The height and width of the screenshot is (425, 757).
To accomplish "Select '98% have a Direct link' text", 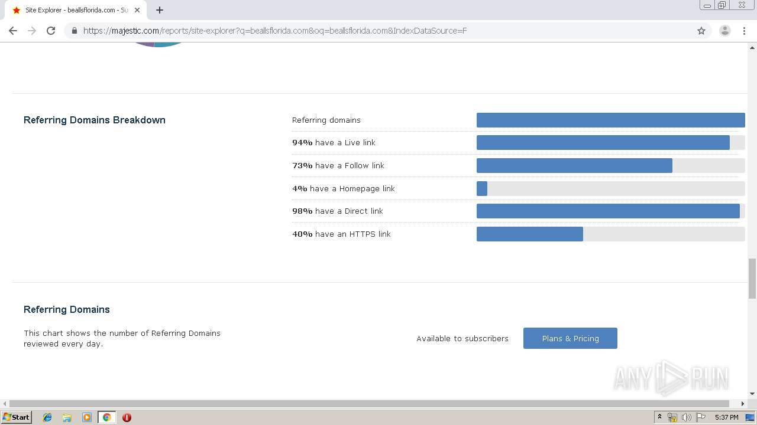I will pyautogui.click(x=338, y=211).
